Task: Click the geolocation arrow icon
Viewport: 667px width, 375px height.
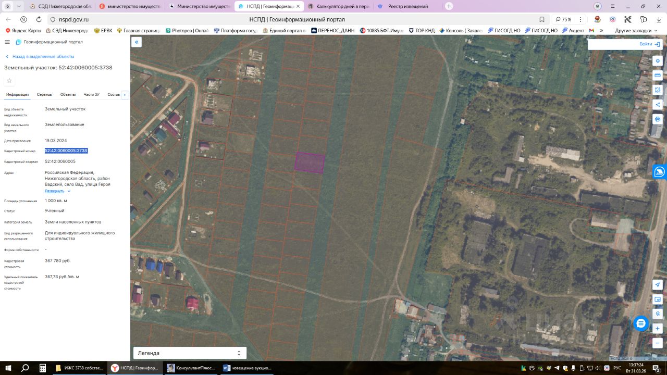Action: (658, 285)
